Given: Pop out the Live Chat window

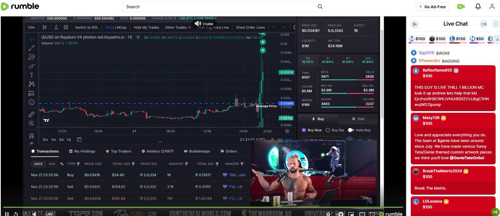Looking at the screenshot, I should (483, 24).
